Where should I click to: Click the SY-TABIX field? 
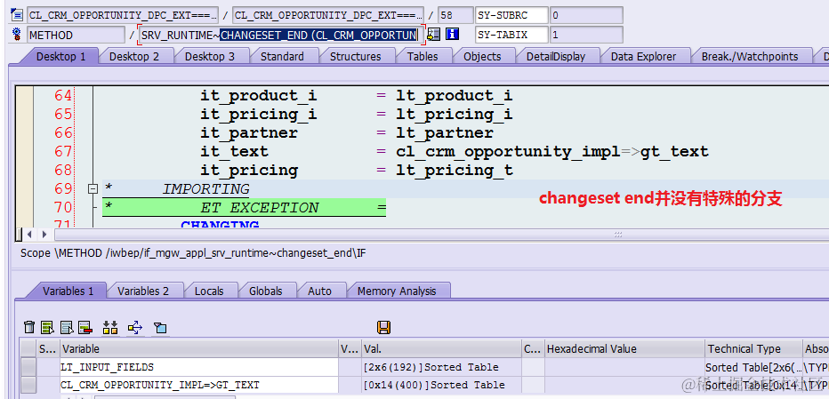click(511, 35)
